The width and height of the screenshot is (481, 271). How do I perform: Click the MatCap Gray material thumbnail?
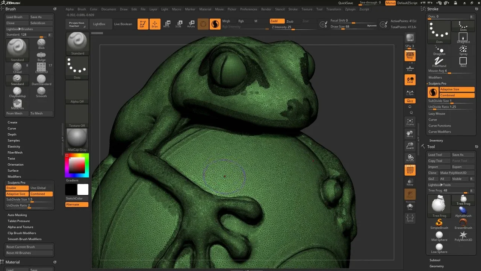(x=77, y=140)
